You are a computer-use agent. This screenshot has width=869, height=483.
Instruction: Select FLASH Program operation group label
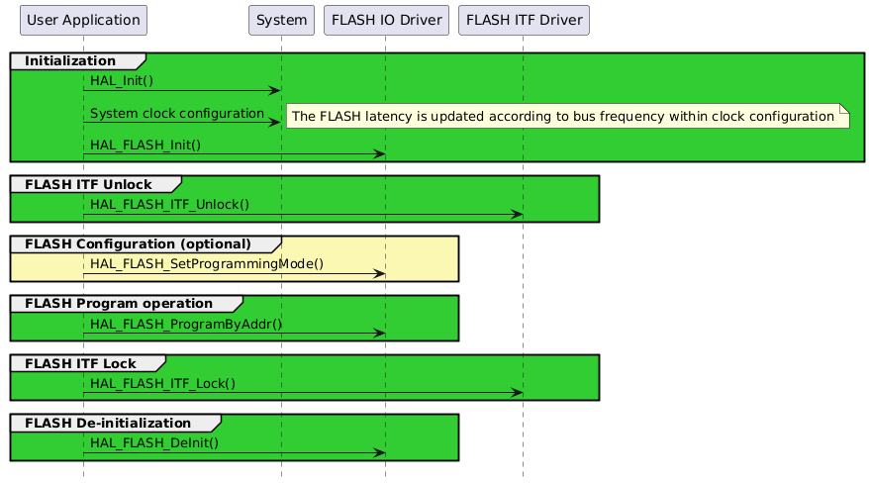tap(119, 304)
